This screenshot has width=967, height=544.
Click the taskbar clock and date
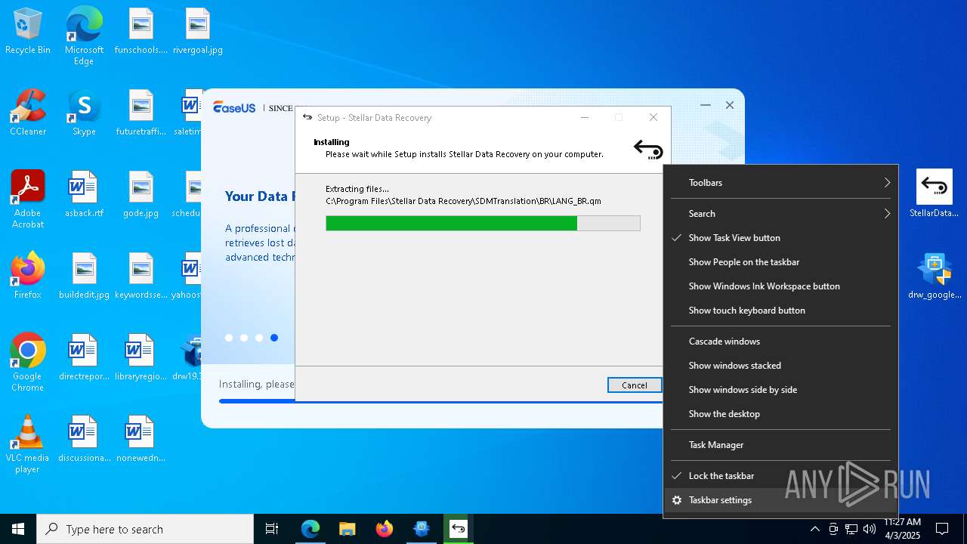[902, 529]
